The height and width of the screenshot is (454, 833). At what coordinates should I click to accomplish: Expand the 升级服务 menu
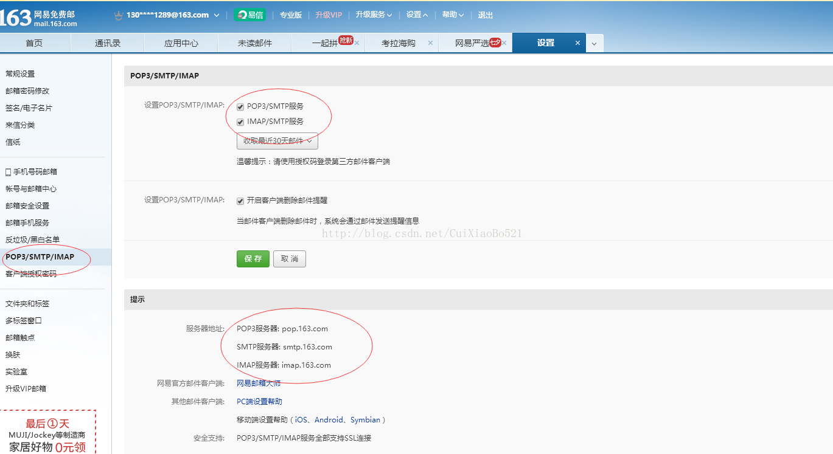pyautogui.click(x=374, y=15)
